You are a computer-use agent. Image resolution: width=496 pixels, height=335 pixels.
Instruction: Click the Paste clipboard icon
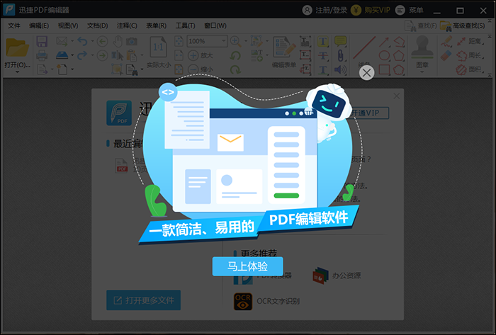132,56
